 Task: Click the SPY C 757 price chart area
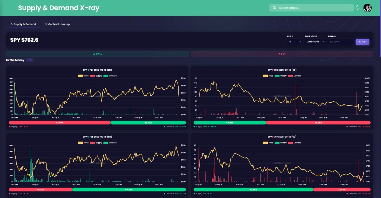point(97,96)
